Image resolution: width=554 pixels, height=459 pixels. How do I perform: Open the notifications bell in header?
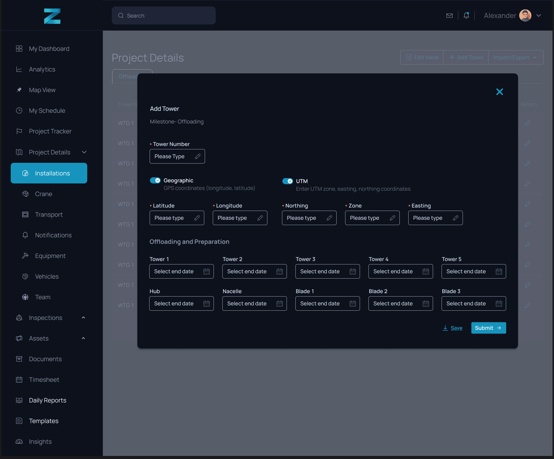(466, 16)
